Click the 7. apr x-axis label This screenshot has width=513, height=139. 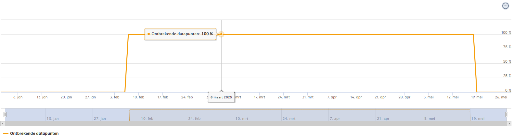pyautogui.click(x=332, y=97)
